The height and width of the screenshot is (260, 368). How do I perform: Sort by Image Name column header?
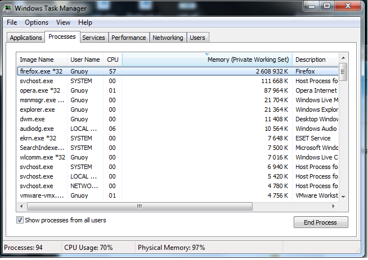(42, 60)
